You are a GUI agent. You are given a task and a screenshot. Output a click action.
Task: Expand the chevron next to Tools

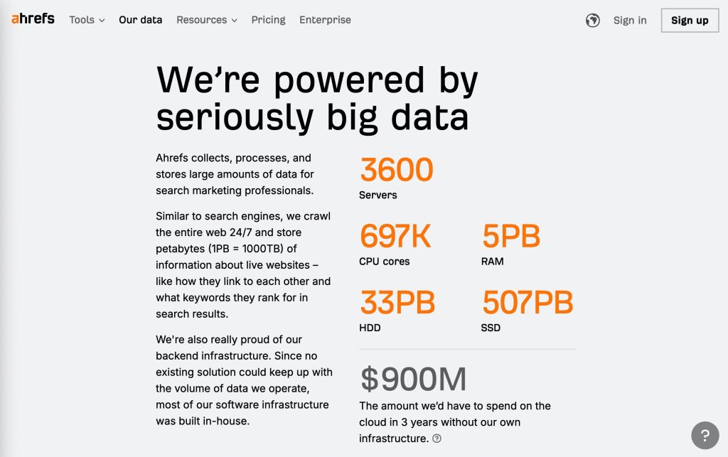point(101,21)
